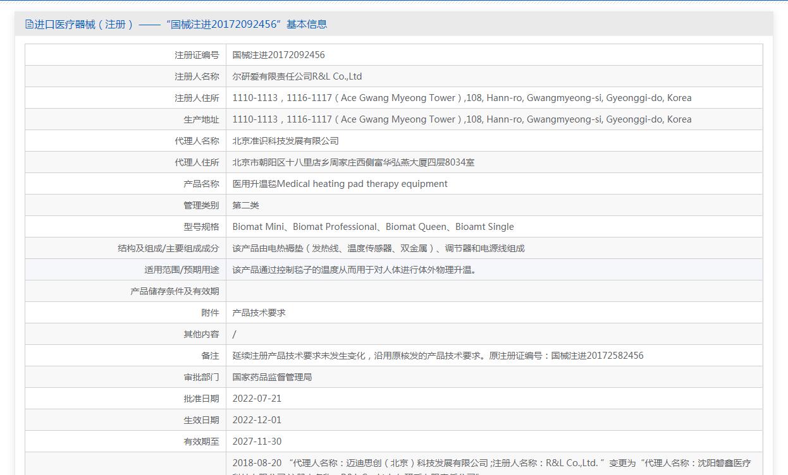Select the Biomat Mini model list value

point(373,227)
